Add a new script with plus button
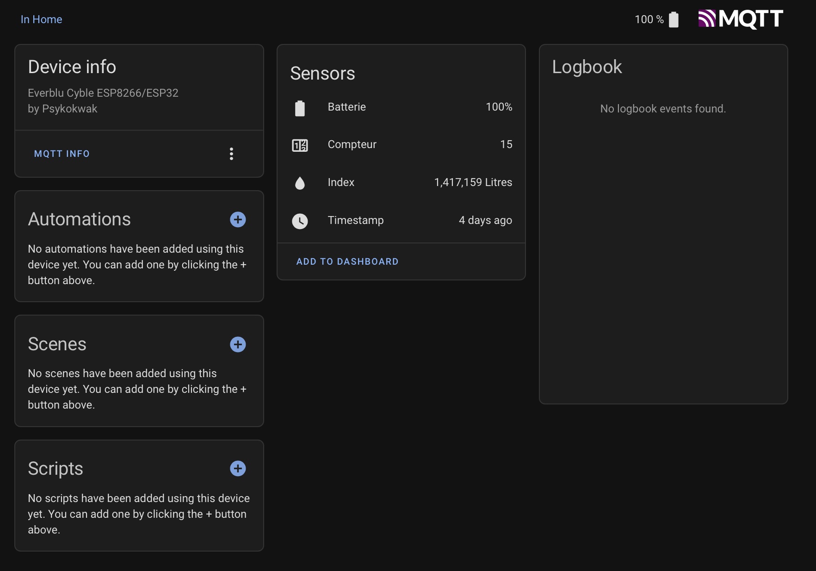Screen dimensions: 816x571 click(x=238, y=468)
